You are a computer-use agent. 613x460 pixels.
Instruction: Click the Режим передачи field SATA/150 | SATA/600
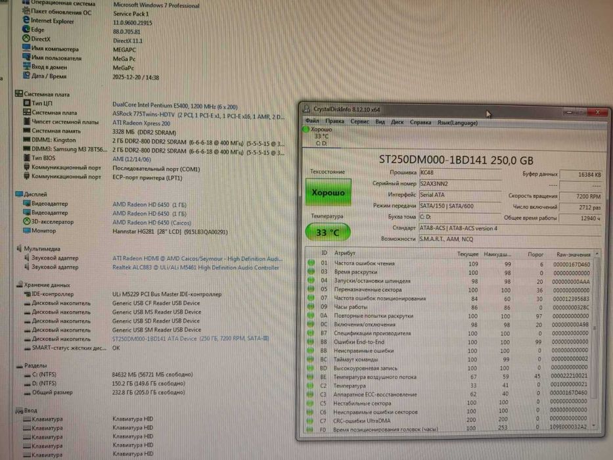click(x=460, y=206)
